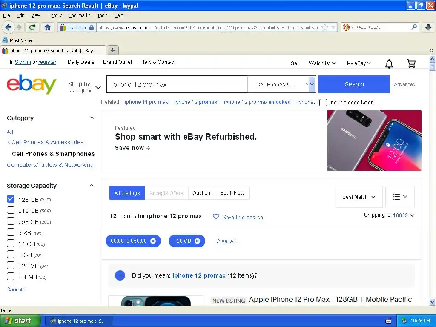Click the heart icon to save search

click(x=216, y=217)
